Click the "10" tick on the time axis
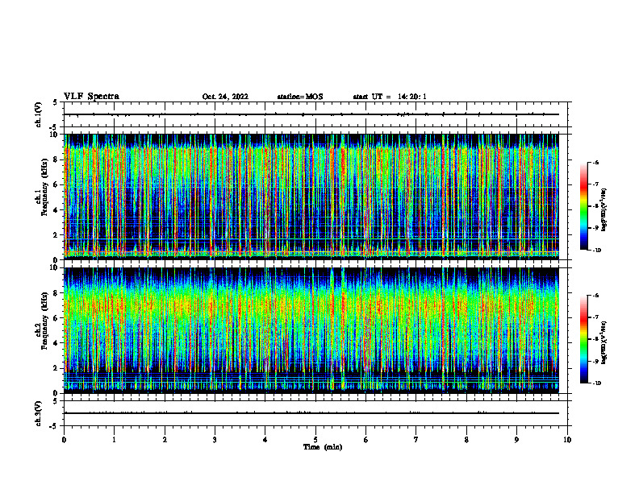The image size is (639, 493). (567, 440)
